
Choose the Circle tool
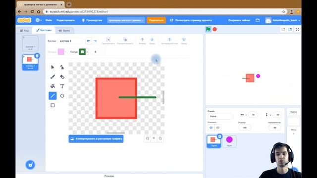pyautogui.click(x=62, y=95)
